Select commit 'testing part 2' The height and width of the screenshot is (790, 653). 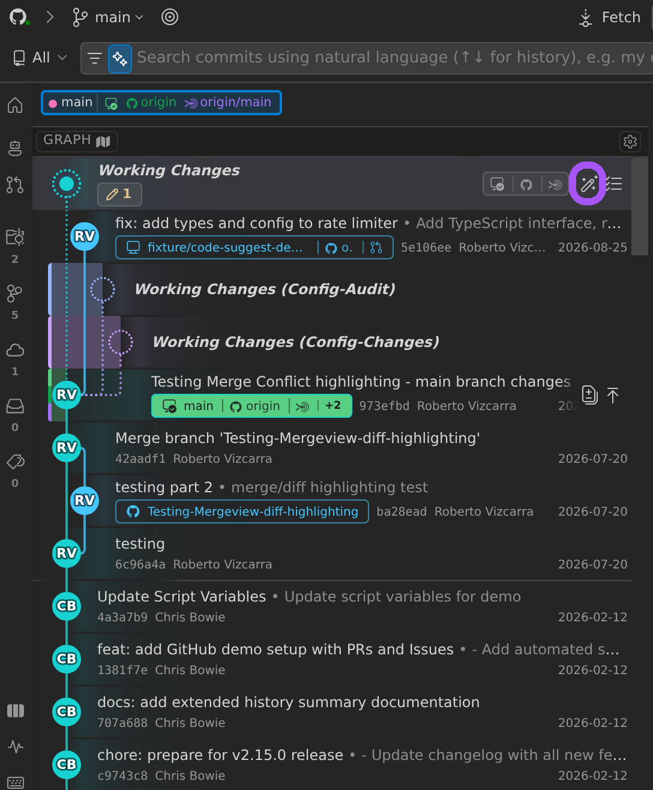(x=332, y=501)
